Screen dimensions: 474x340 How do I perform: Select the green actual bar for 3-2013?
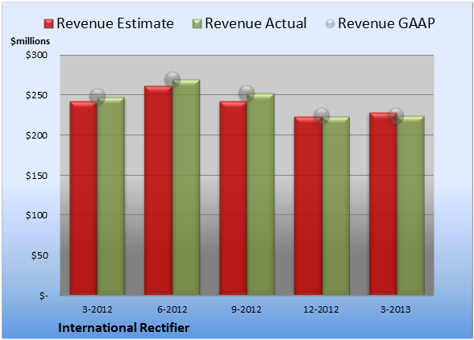(410, 205)
